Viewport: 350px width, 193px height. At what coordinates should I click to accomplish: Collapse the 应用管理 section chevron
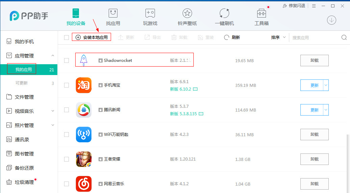(53, 55)
